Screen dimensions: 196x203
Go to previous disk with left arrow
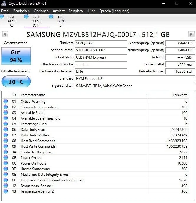pyautogui.click(x=5, y=34)
